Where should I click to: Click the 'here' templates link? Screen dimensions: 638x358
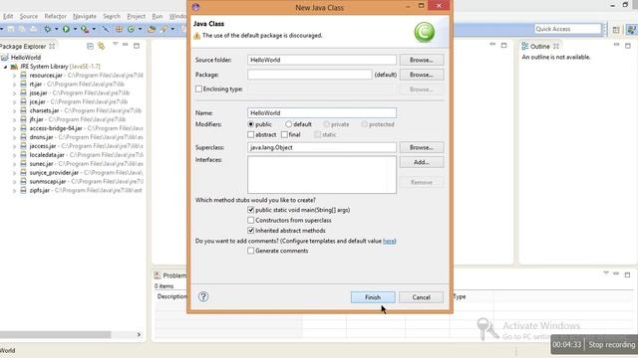tap(389, 241)
